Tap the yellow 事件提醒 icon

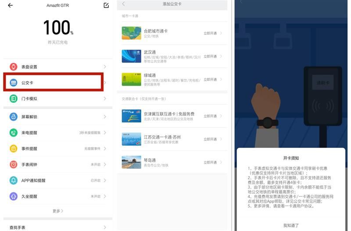[x=14, y=148]
